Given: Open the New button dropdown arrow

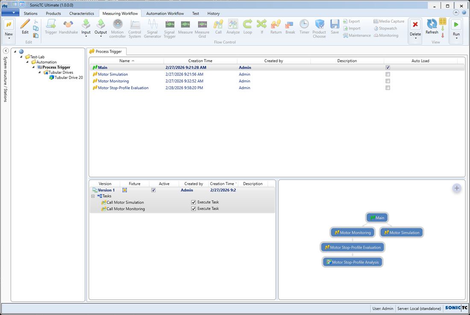Looking at the screenshot, I should [9, 38].
